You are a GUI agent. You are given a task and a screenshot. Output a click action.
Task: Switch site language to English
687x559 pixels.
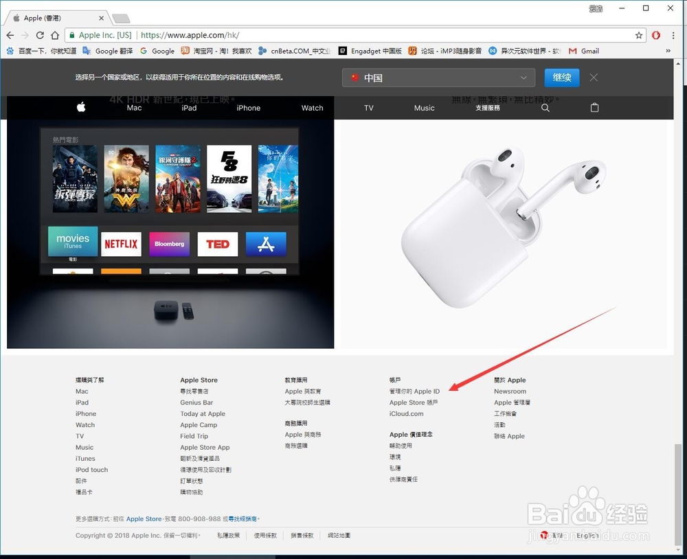coord(587,536)
